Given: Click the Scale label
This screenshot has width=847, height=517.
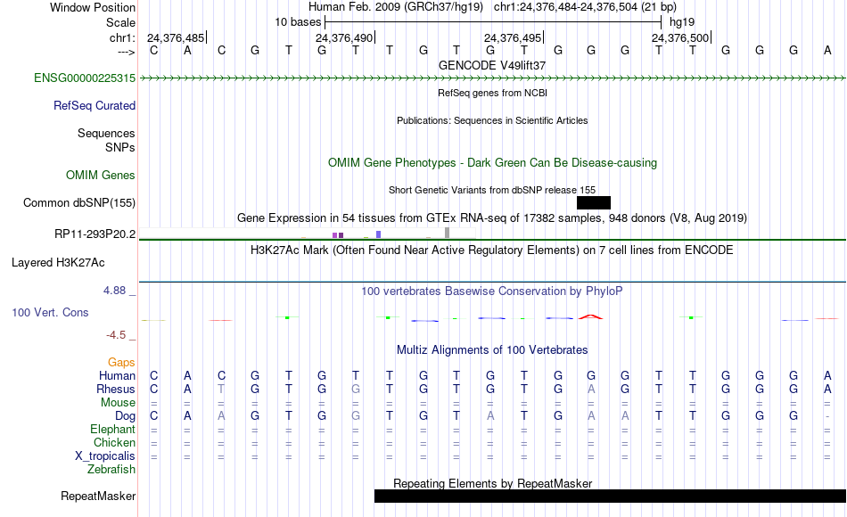Looking at the screenshot, I should (x=121, y=22).
